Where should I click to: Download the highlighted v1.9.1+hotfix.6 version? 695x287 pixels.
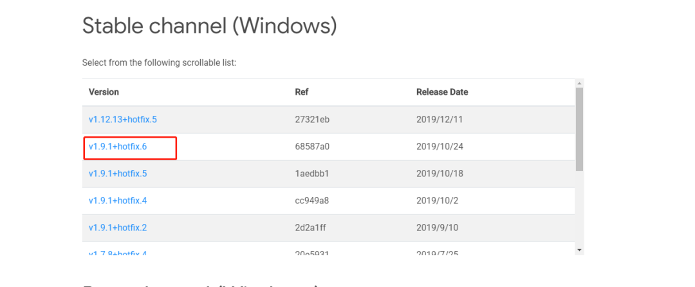[118, 147]
